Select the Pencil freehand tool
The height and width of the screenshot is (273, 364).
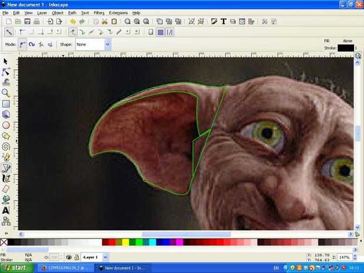click(x=6, y=157)
